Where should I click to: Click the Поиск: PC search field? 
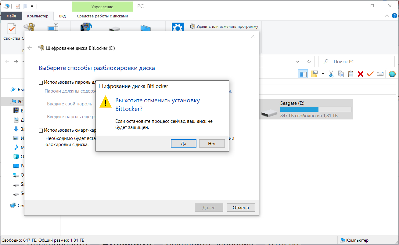click(356, 61)
